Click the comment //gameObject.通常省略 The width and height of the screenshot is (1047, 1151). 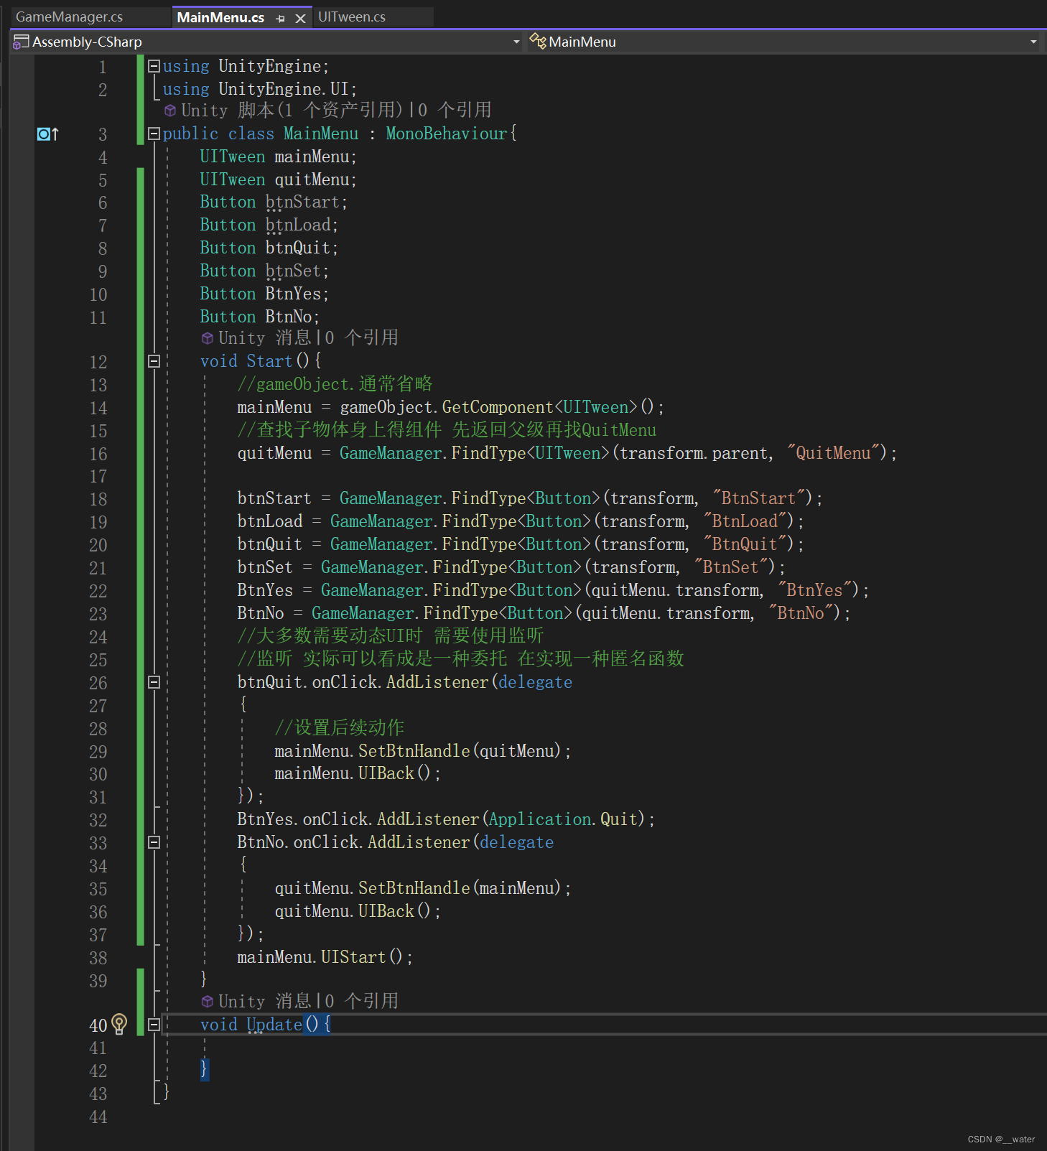335,384
